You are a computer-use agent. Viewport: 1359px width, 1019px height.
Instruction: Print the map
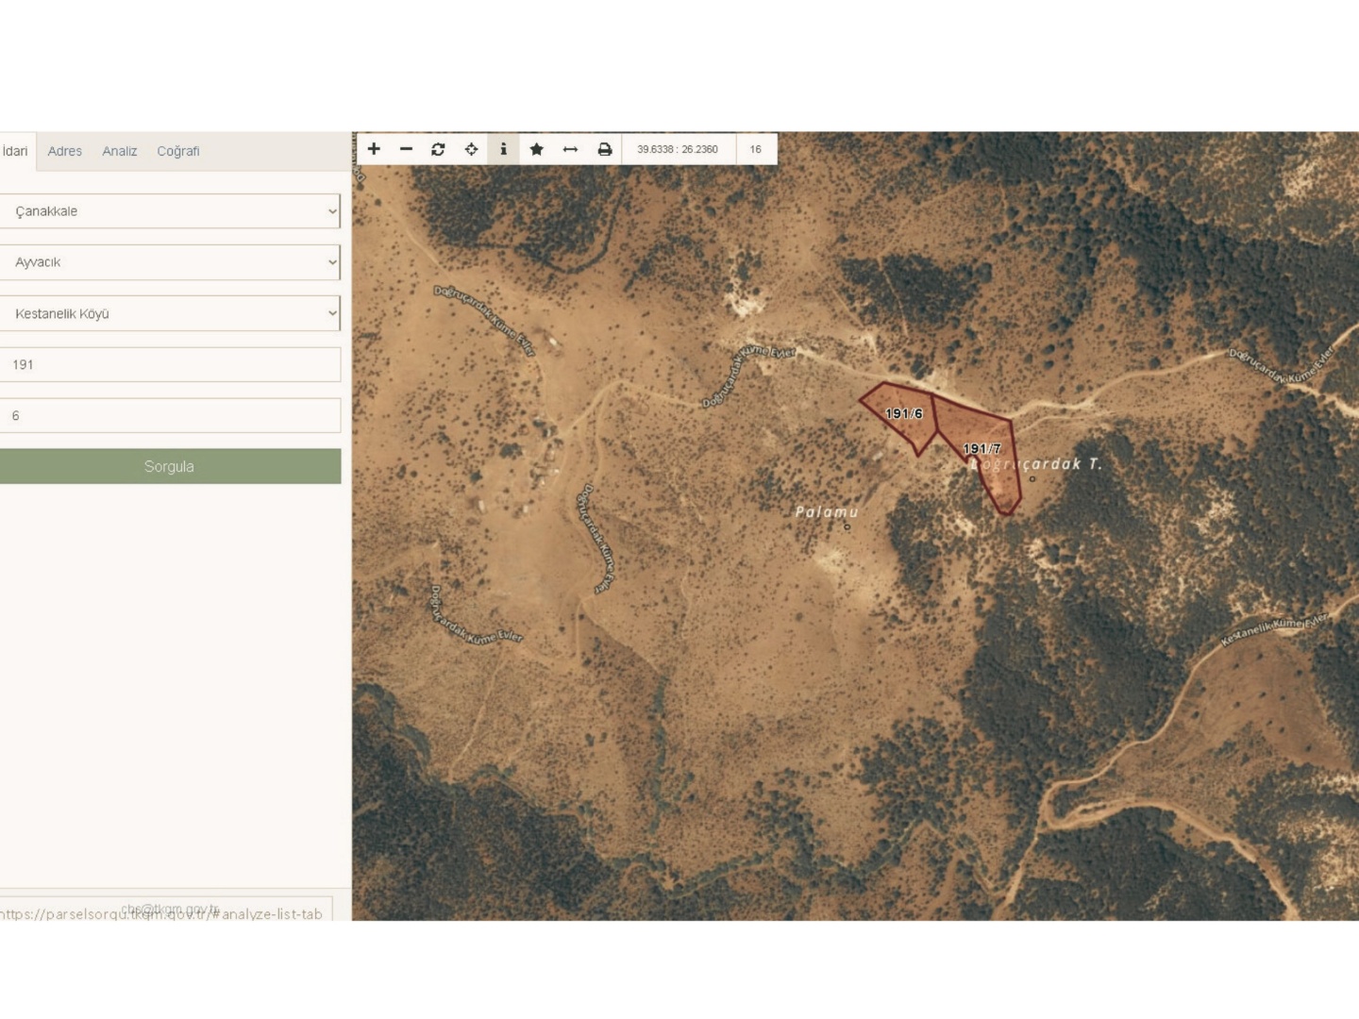point(604,149)
